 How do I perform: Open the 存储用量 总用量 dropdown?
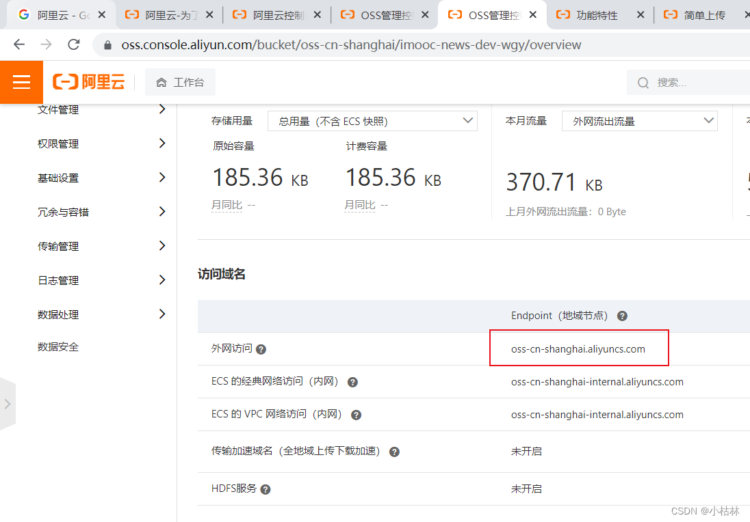372,121
